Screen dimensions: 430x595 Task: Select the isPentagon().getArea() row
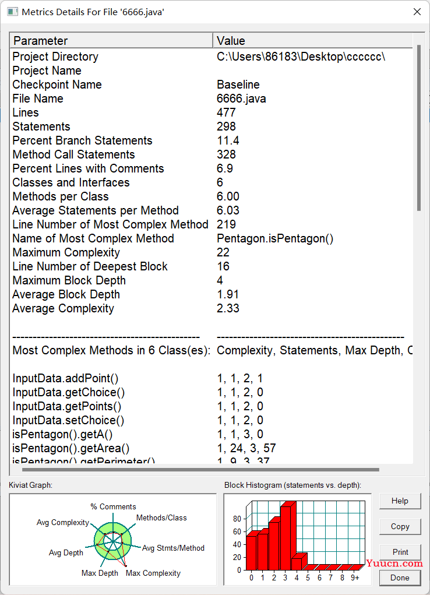point(212,448)
